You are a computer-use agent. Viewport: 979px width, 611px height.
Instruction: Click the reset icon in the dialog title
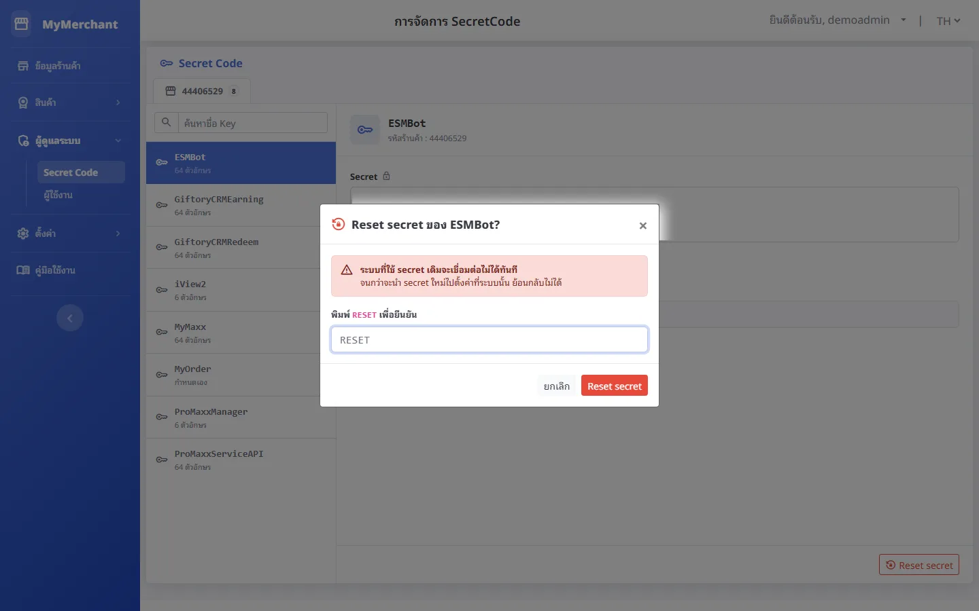[x=339, y=224]
